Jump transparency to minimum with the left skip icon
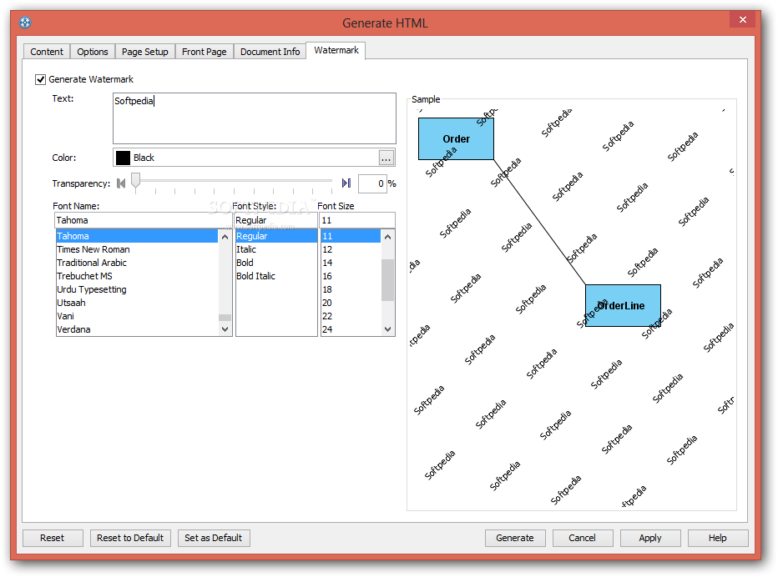Viewport: 778px width, 577px height. (120, 183)
